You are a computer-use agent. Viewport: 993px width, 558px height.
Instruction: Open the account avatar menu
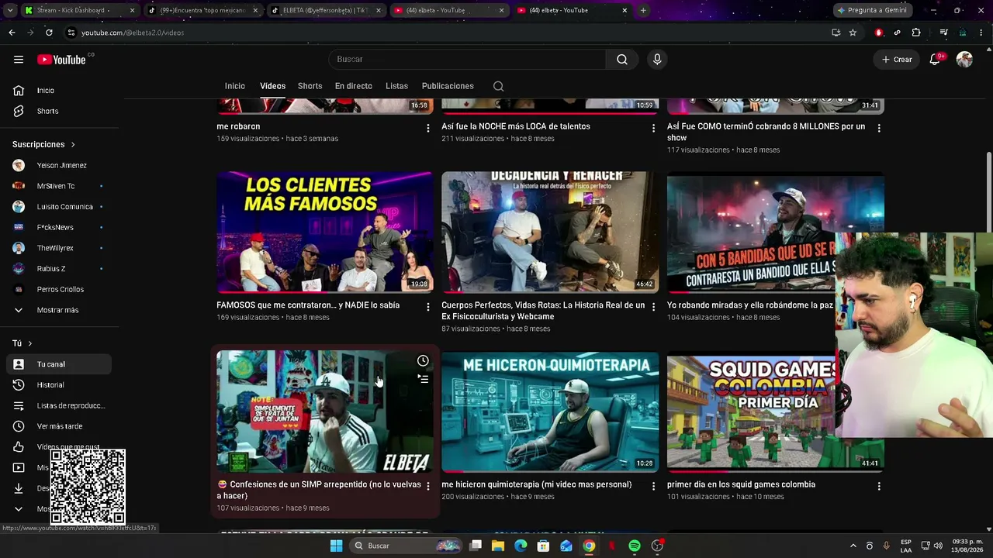click(x=964, y=60)
